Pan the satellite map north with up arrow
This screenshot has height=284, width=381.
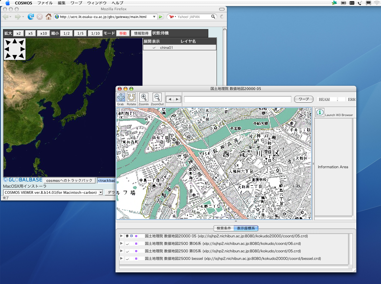(x=15, y=41)
